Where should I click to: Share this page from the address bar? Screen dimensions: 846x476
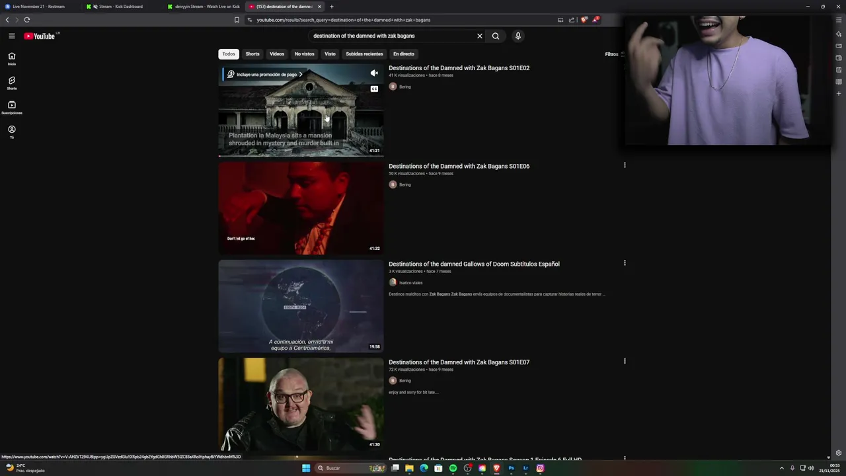click(572, 20)
